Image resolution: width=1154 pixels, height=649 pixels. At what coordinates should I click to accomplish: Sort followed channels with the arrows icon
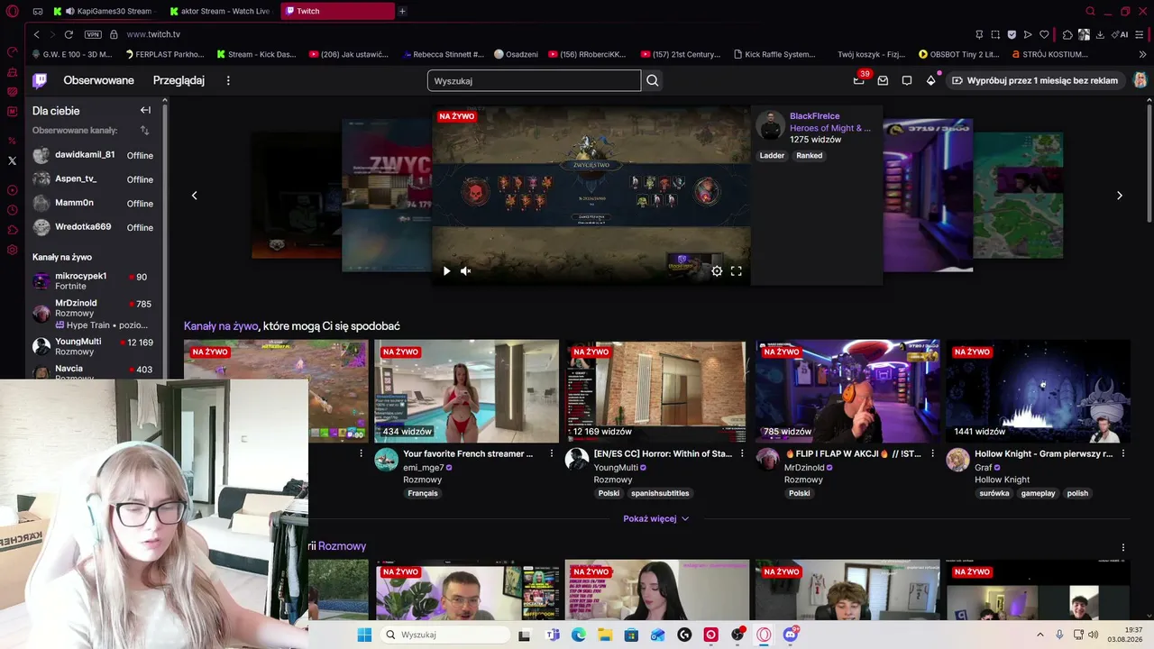pyautogui.click(x=144, y=131)
